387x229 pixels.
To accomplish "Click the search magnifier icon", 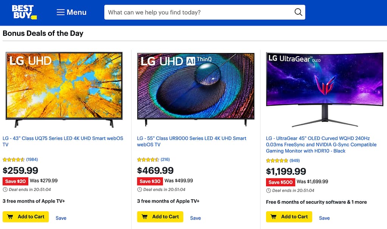I will click(x=298, y=12).
